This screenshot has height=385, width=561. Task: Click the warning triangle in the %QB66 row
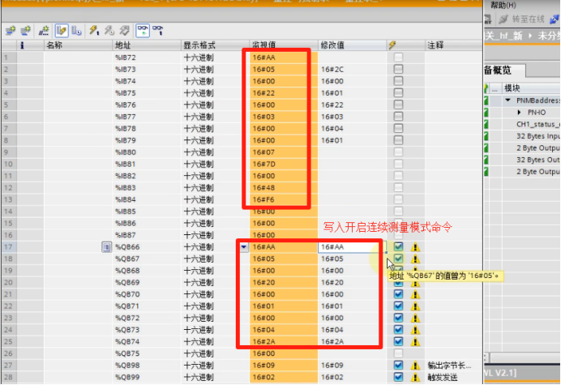pyautogui.click(x=415, y=247)
